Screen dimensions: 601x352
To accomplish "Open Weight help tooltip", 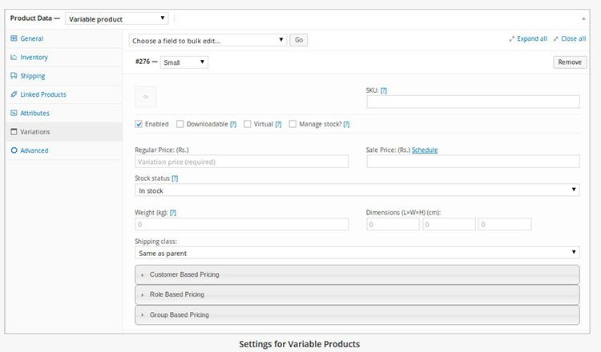I will tap(173, 212).
